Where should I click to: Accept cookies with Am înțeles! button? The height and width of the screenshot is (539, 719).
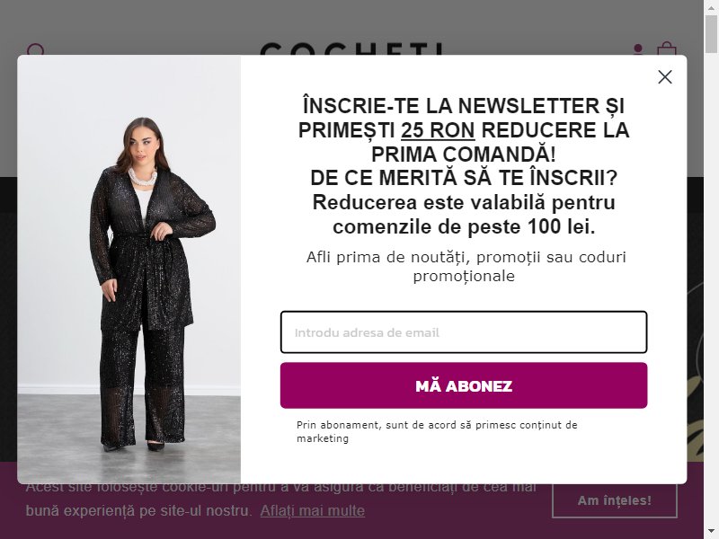point(615,500)
